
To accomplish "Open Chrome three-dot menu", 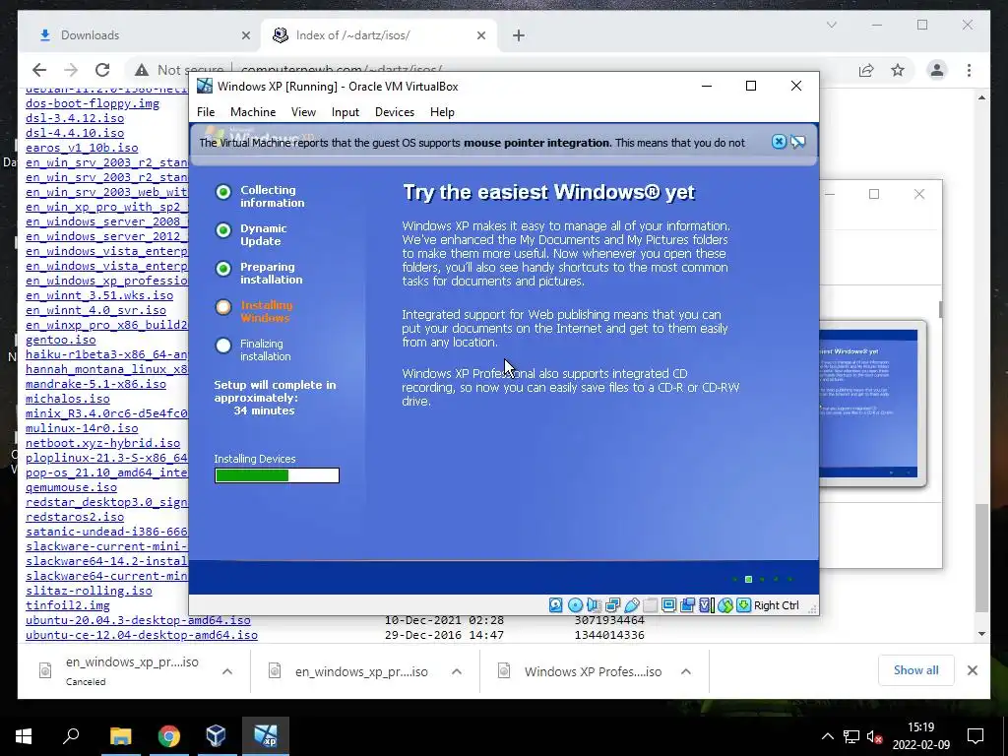I will click(x=969, y=70).
